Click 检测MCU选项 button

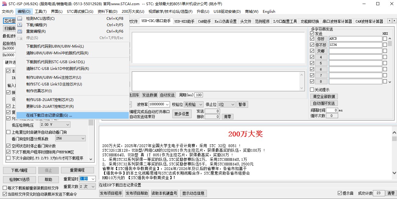point(19,179)
